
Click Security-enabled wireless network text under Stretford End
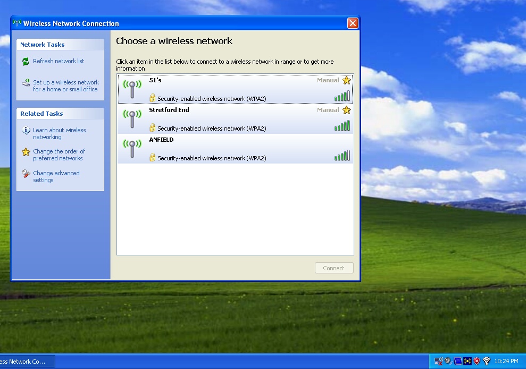pyautogui.click(x=212, y=128)
